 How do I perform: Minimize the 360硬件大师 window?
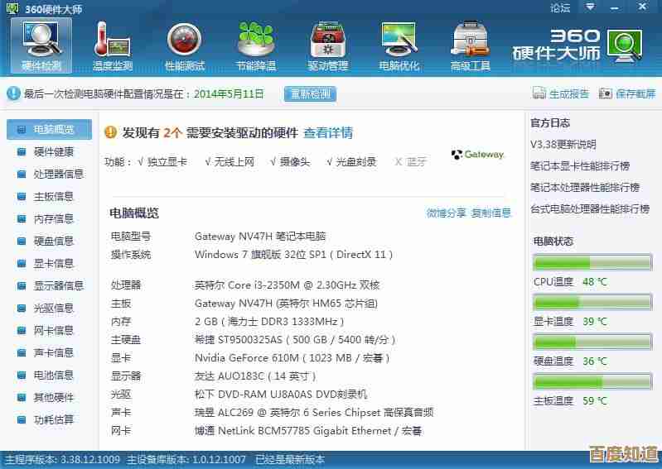615,7
